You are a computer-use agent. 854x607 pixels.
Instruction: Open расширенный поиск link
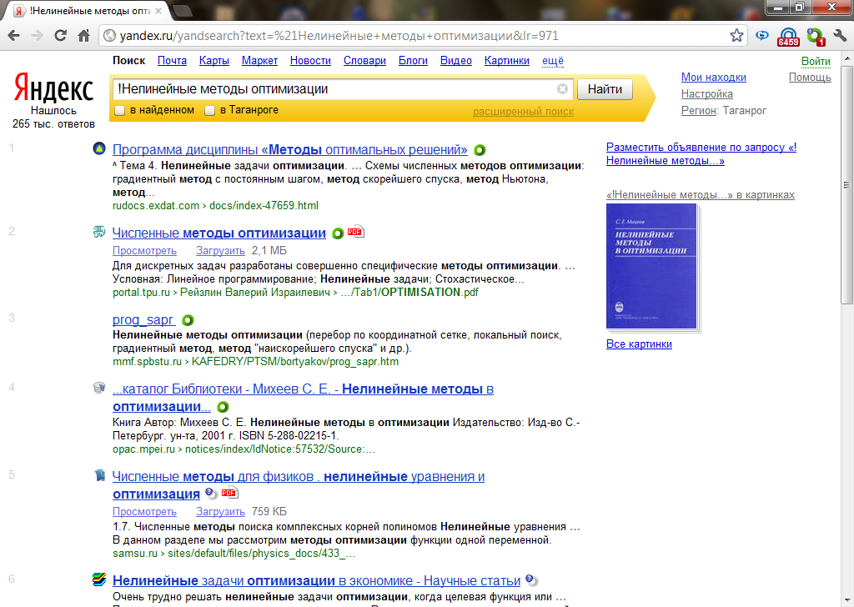pos(524,112)
